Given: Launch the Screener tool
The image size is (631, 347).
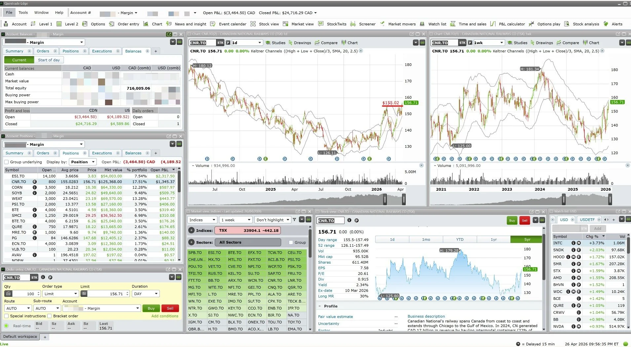Looking at the screenshot, I should [x=363, y=24].
